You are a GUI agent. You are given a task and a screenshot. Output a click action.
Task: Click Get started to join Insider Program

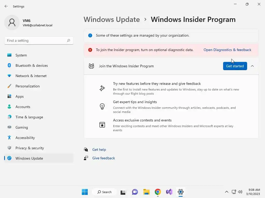coord(235,66)
